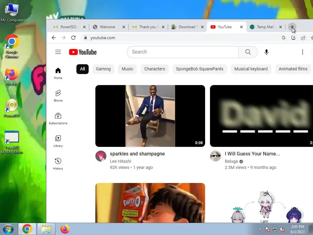The width and height of the screenshot is (313, 235).
Task: Click the share page icon in address bar
Action: click(x=303, y=38)
